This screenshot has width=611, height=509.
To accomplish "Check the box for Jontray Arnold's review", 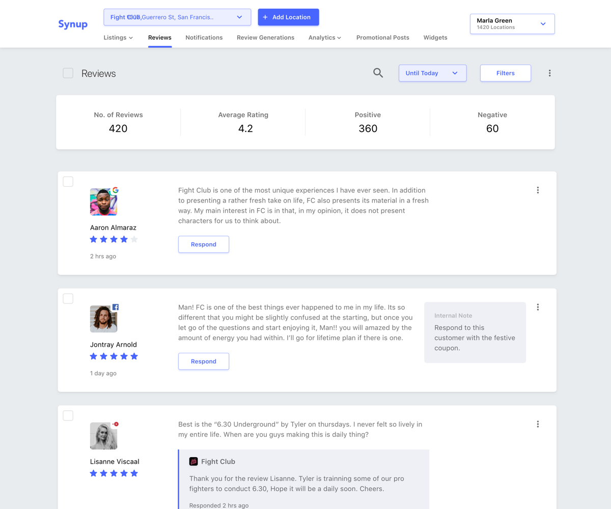I will (68, 299).
